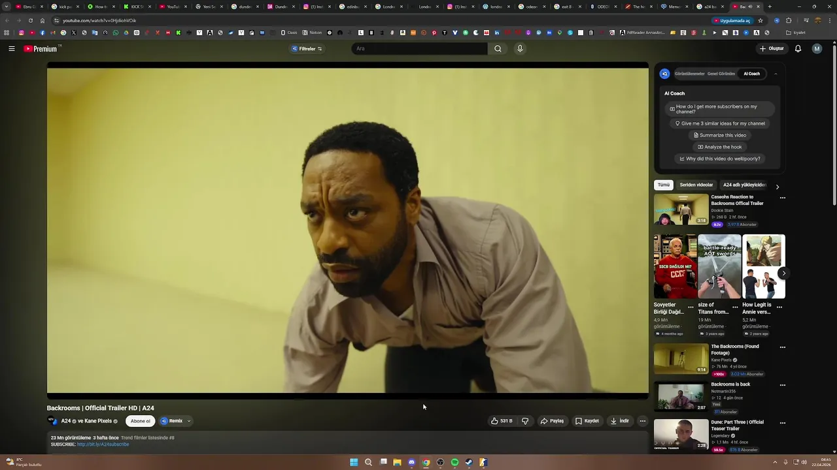Select the Seriden videolar chip
The height and width of the screenshot is (470, 837).
pyautogui.click(x=696, y=185)
